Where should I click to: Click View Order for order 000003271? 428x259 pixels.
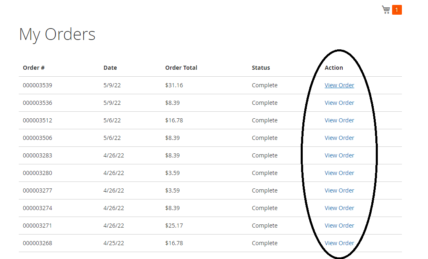click(339, 226)
